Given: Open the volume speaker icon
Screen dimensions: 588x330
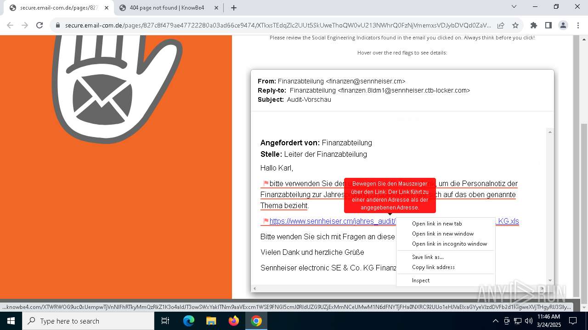Looking at the screenshot, I should coord(529,321).
